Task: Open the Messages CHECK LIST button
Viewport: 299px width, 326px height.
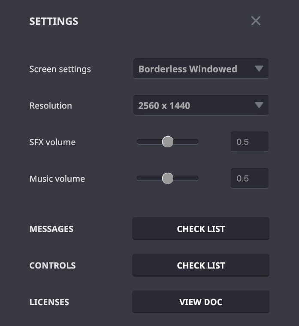Action: coord(200,229)
